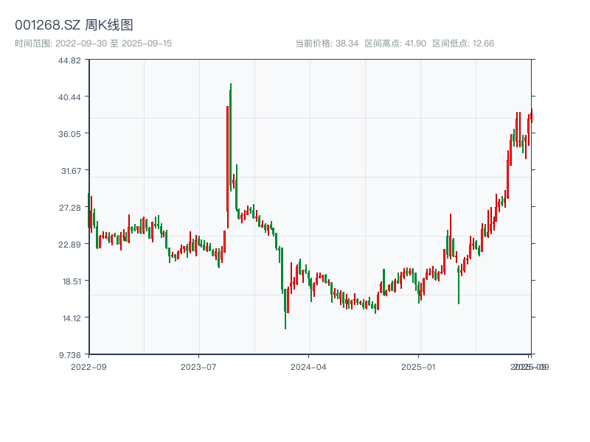Viewport: 590px width, 442px height.
Task: Click the y-axis label 44.82
Action: coord(69,60)
